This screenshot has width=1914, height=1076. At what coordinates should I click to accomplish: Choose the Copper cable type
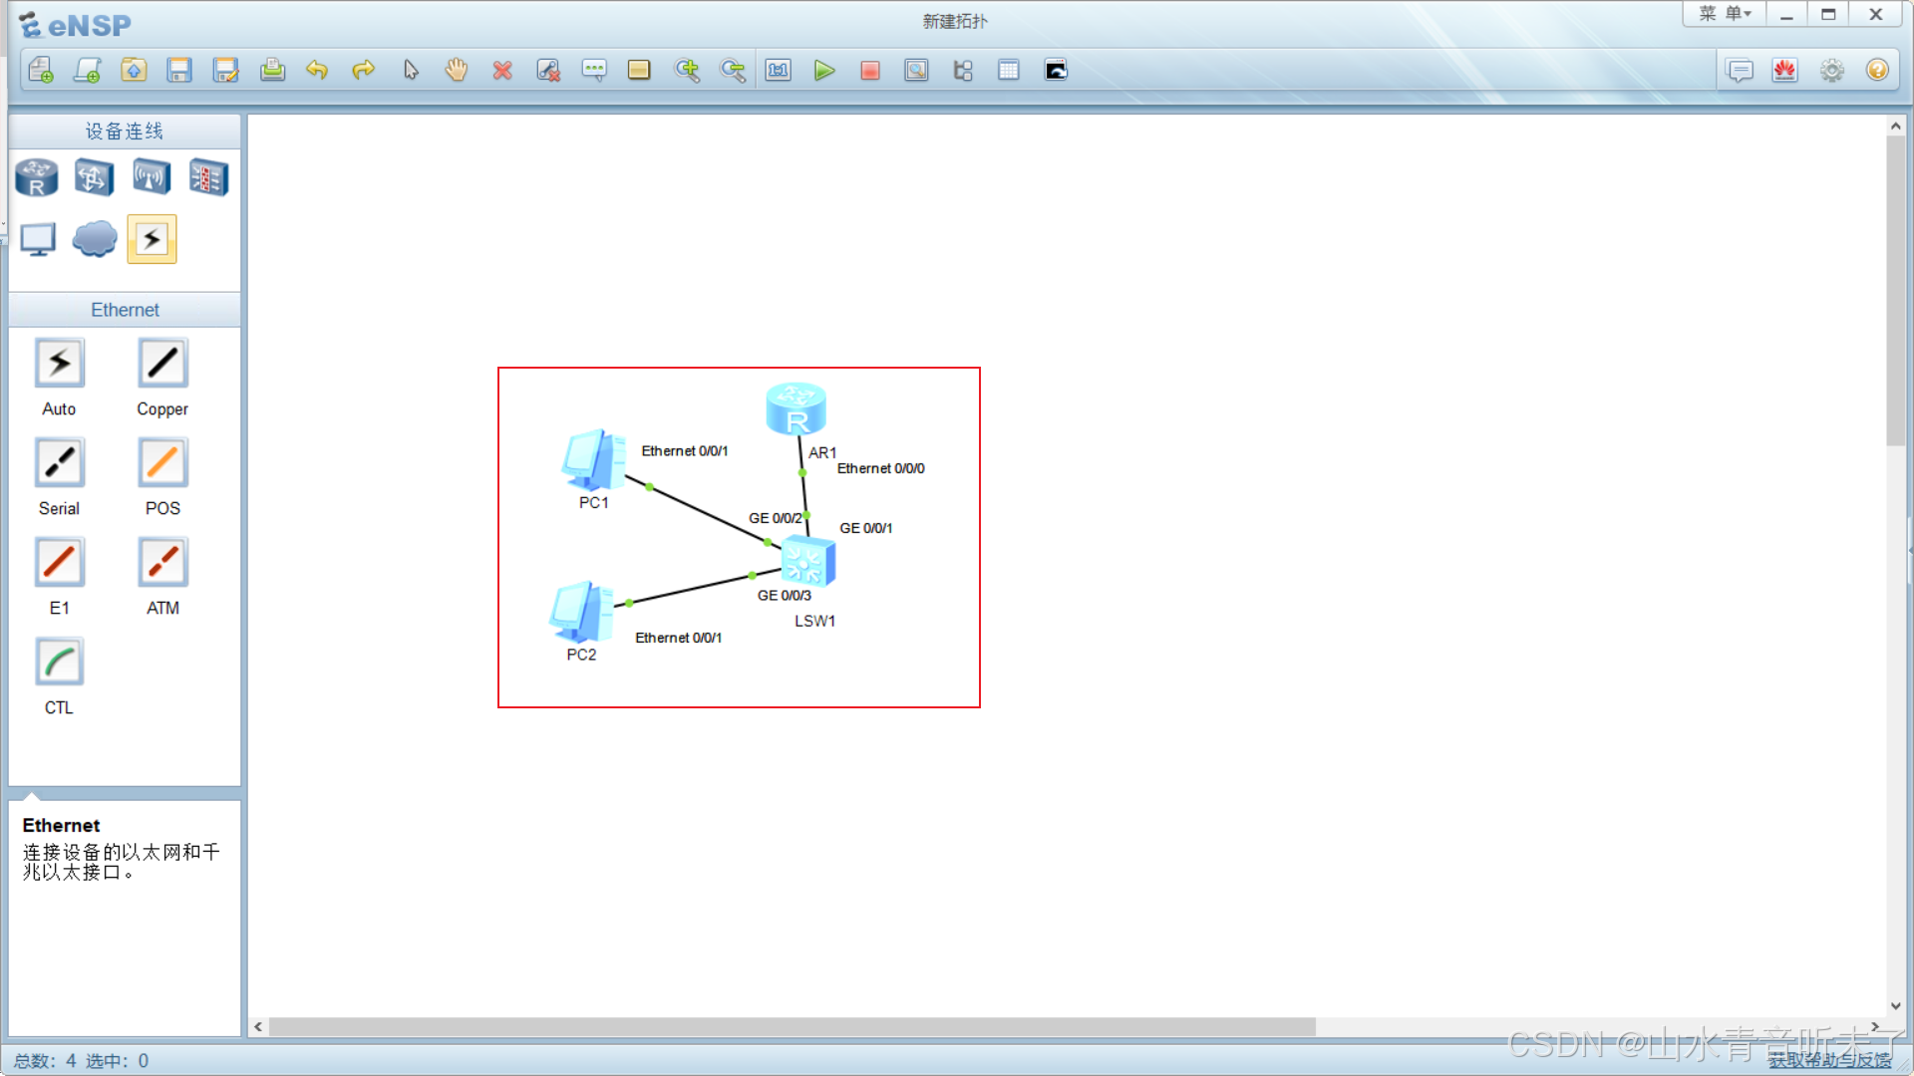point(162,364)
